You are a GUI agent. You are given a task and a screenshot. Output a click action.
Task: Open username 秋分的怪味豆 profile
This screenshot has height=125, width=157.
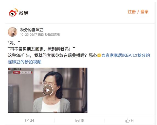point(32,30)
